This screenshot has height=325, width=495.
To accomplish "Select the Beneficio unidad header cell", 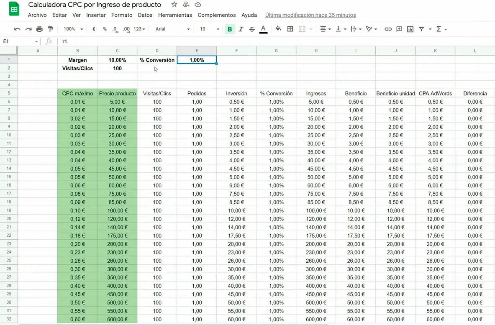I will (x=395, y=93).
